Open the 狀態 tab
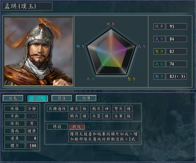The width and height of the screenshot is (196, 163). [13, 98]
